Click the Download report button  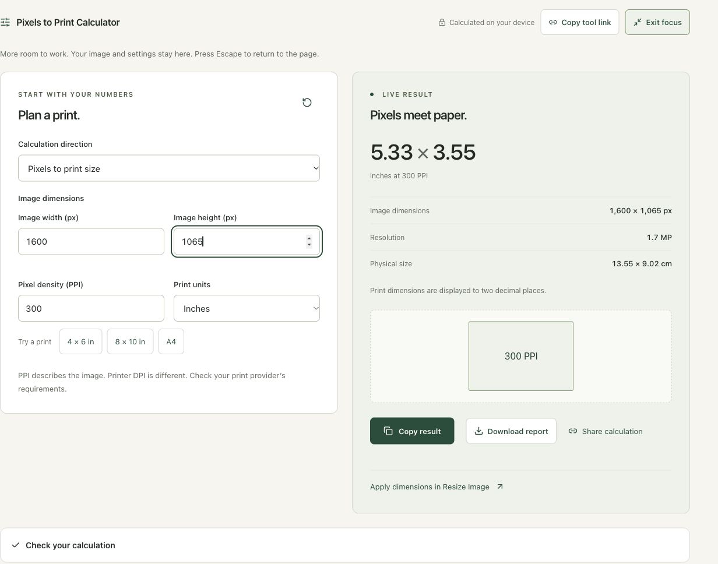pos(511,431)
